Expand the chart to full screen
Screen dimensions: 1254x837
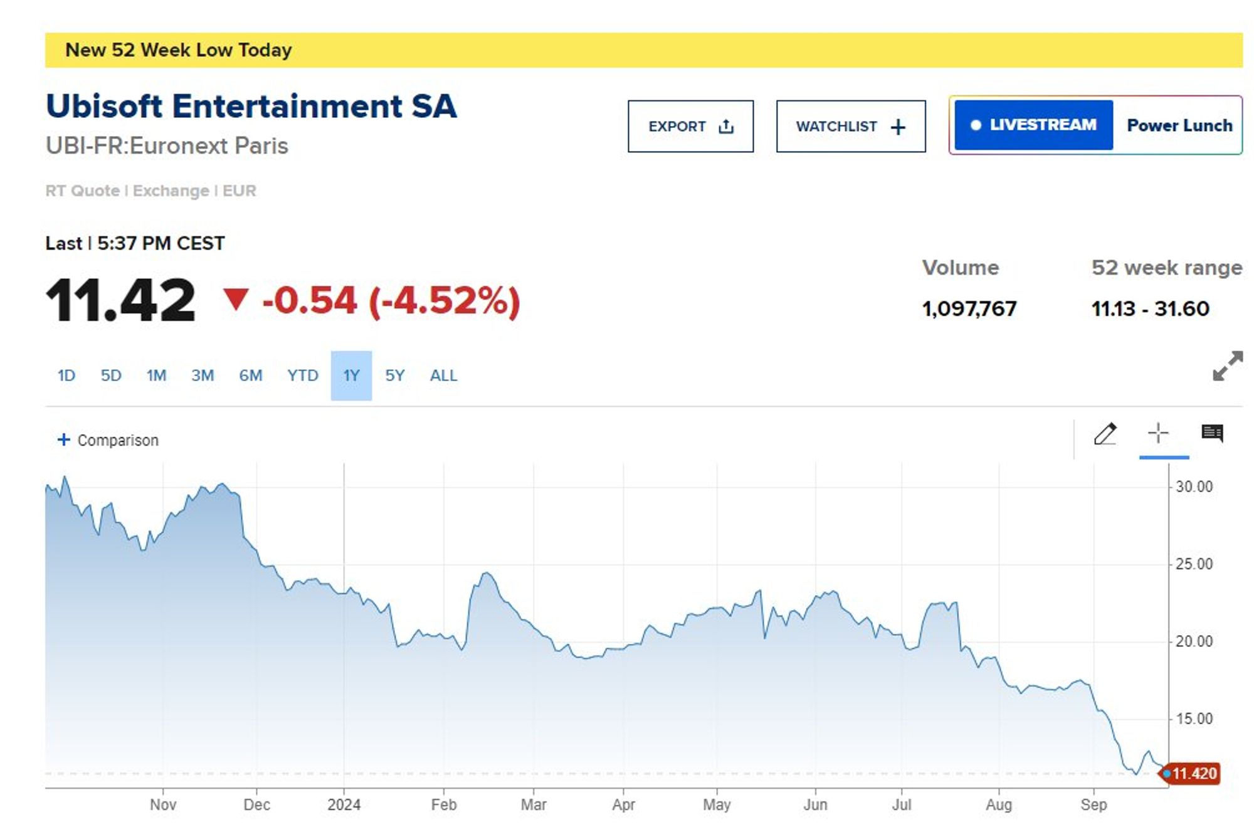(x=1227, y=366)
